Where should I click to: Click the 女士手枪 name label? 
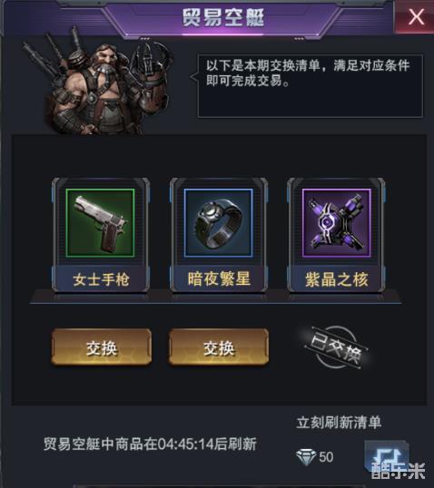(101, 279)
